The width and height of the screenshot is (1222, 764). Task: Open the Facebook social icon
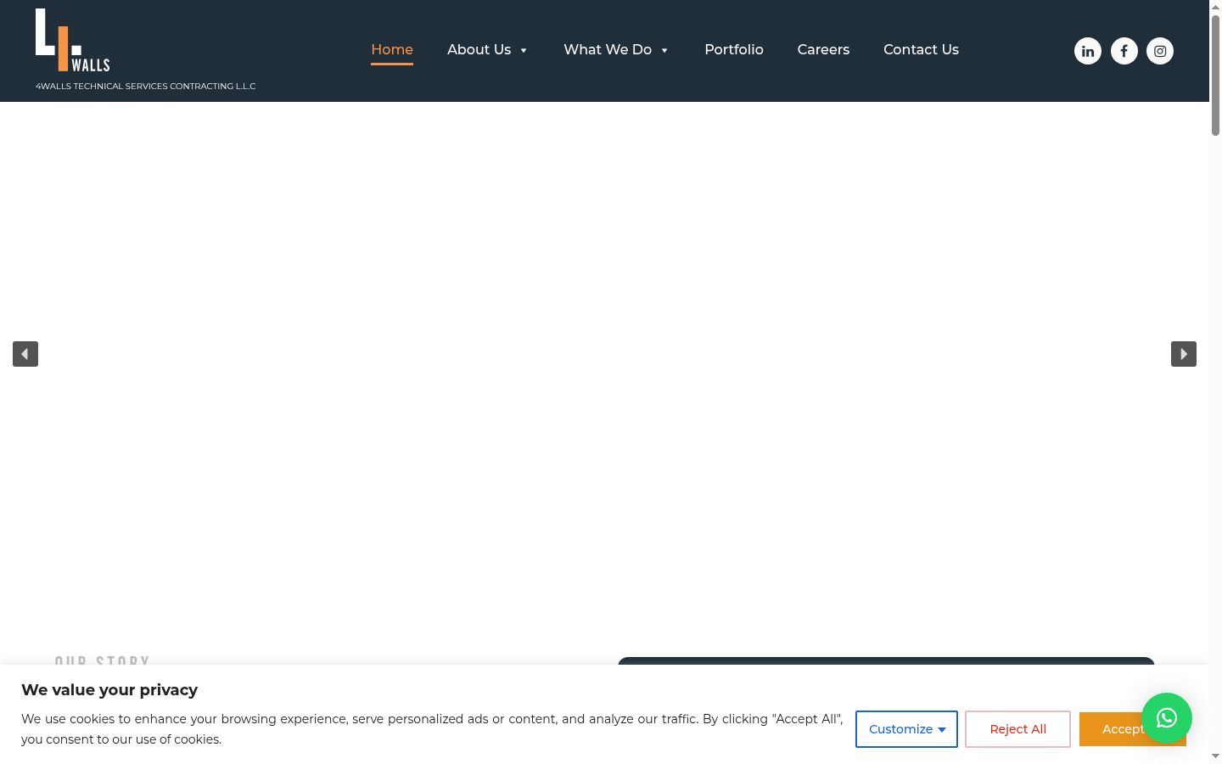[1124, 51]
